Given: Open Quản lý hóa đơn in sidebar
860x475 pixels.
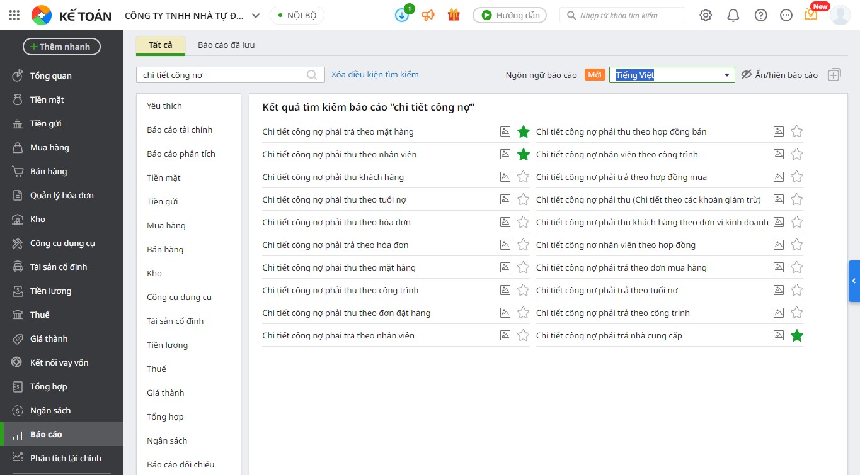Looking at the screenshot, I should click(x=62, y=195).
